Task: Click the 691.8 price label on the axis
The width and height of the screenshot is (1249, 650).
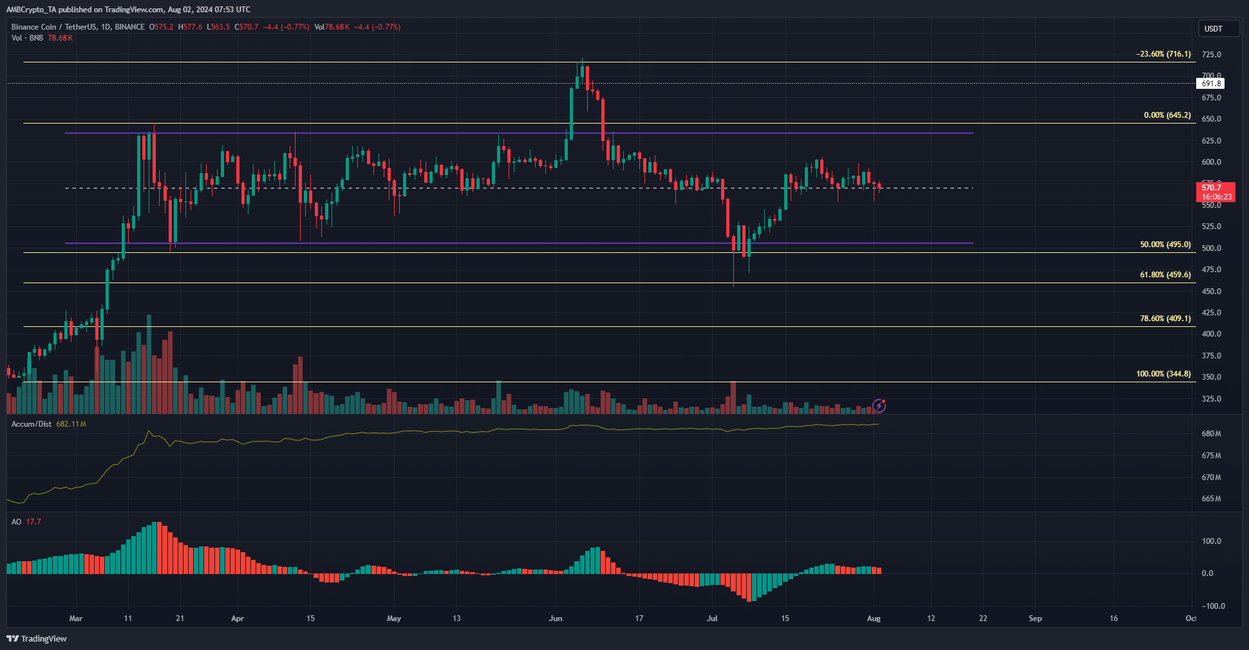Action: (1211, 84)
